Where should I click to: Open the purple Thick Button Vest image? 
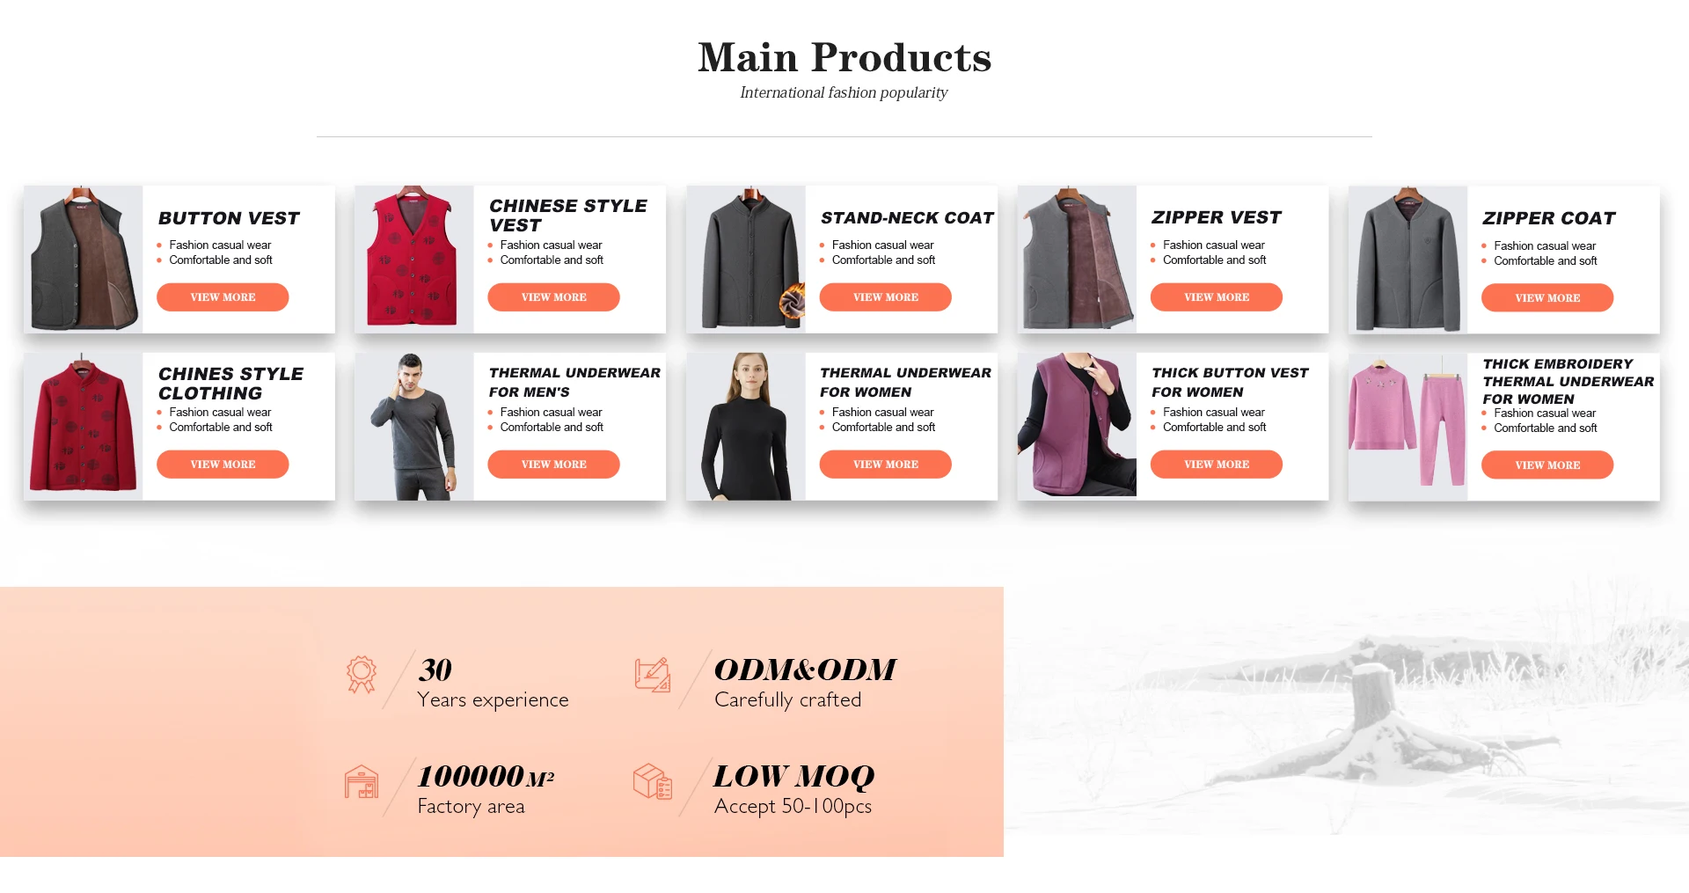(x=1077, y=427)
